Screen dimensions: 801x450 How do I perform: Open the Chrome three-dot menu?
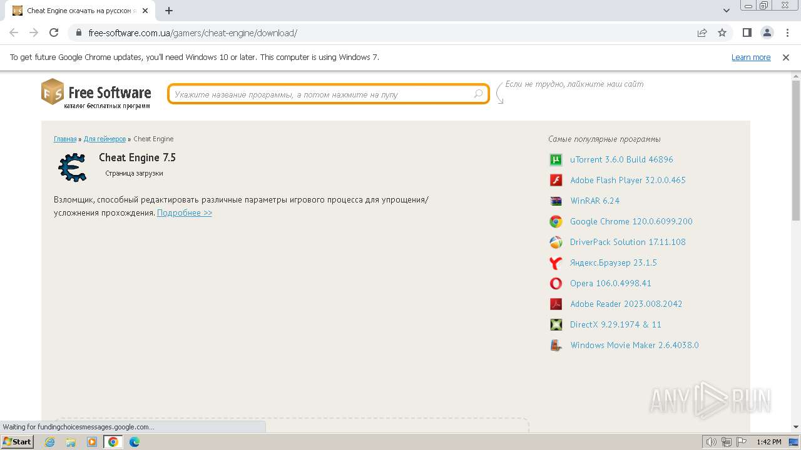(x=787, y=32)
